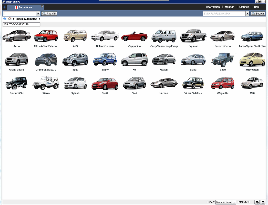Select the Samurai/SJ model image
Screen dimensions: 268x205
coord(17,83)
